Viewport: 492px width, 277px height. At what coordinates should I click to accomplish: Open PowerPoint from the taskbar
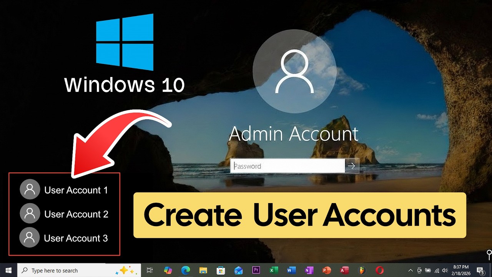click(x=327, y=270)
